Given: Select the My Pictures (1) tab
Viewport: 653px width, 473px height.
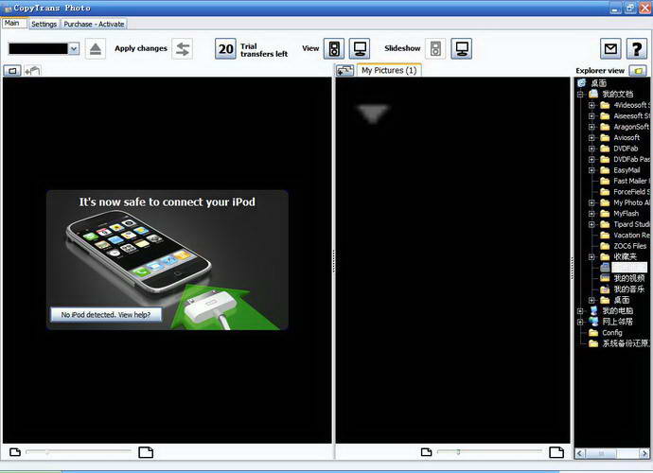Looking at the screenshot, I should 389,70.
